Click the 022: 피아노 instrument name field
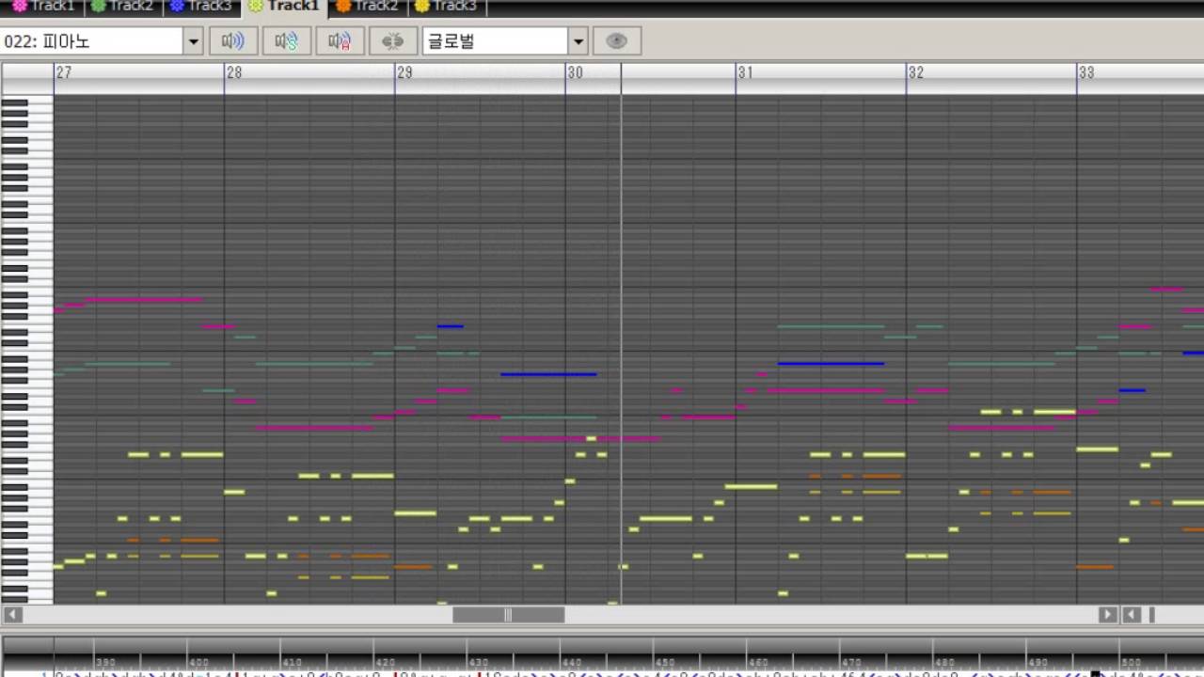 point(92,41)
